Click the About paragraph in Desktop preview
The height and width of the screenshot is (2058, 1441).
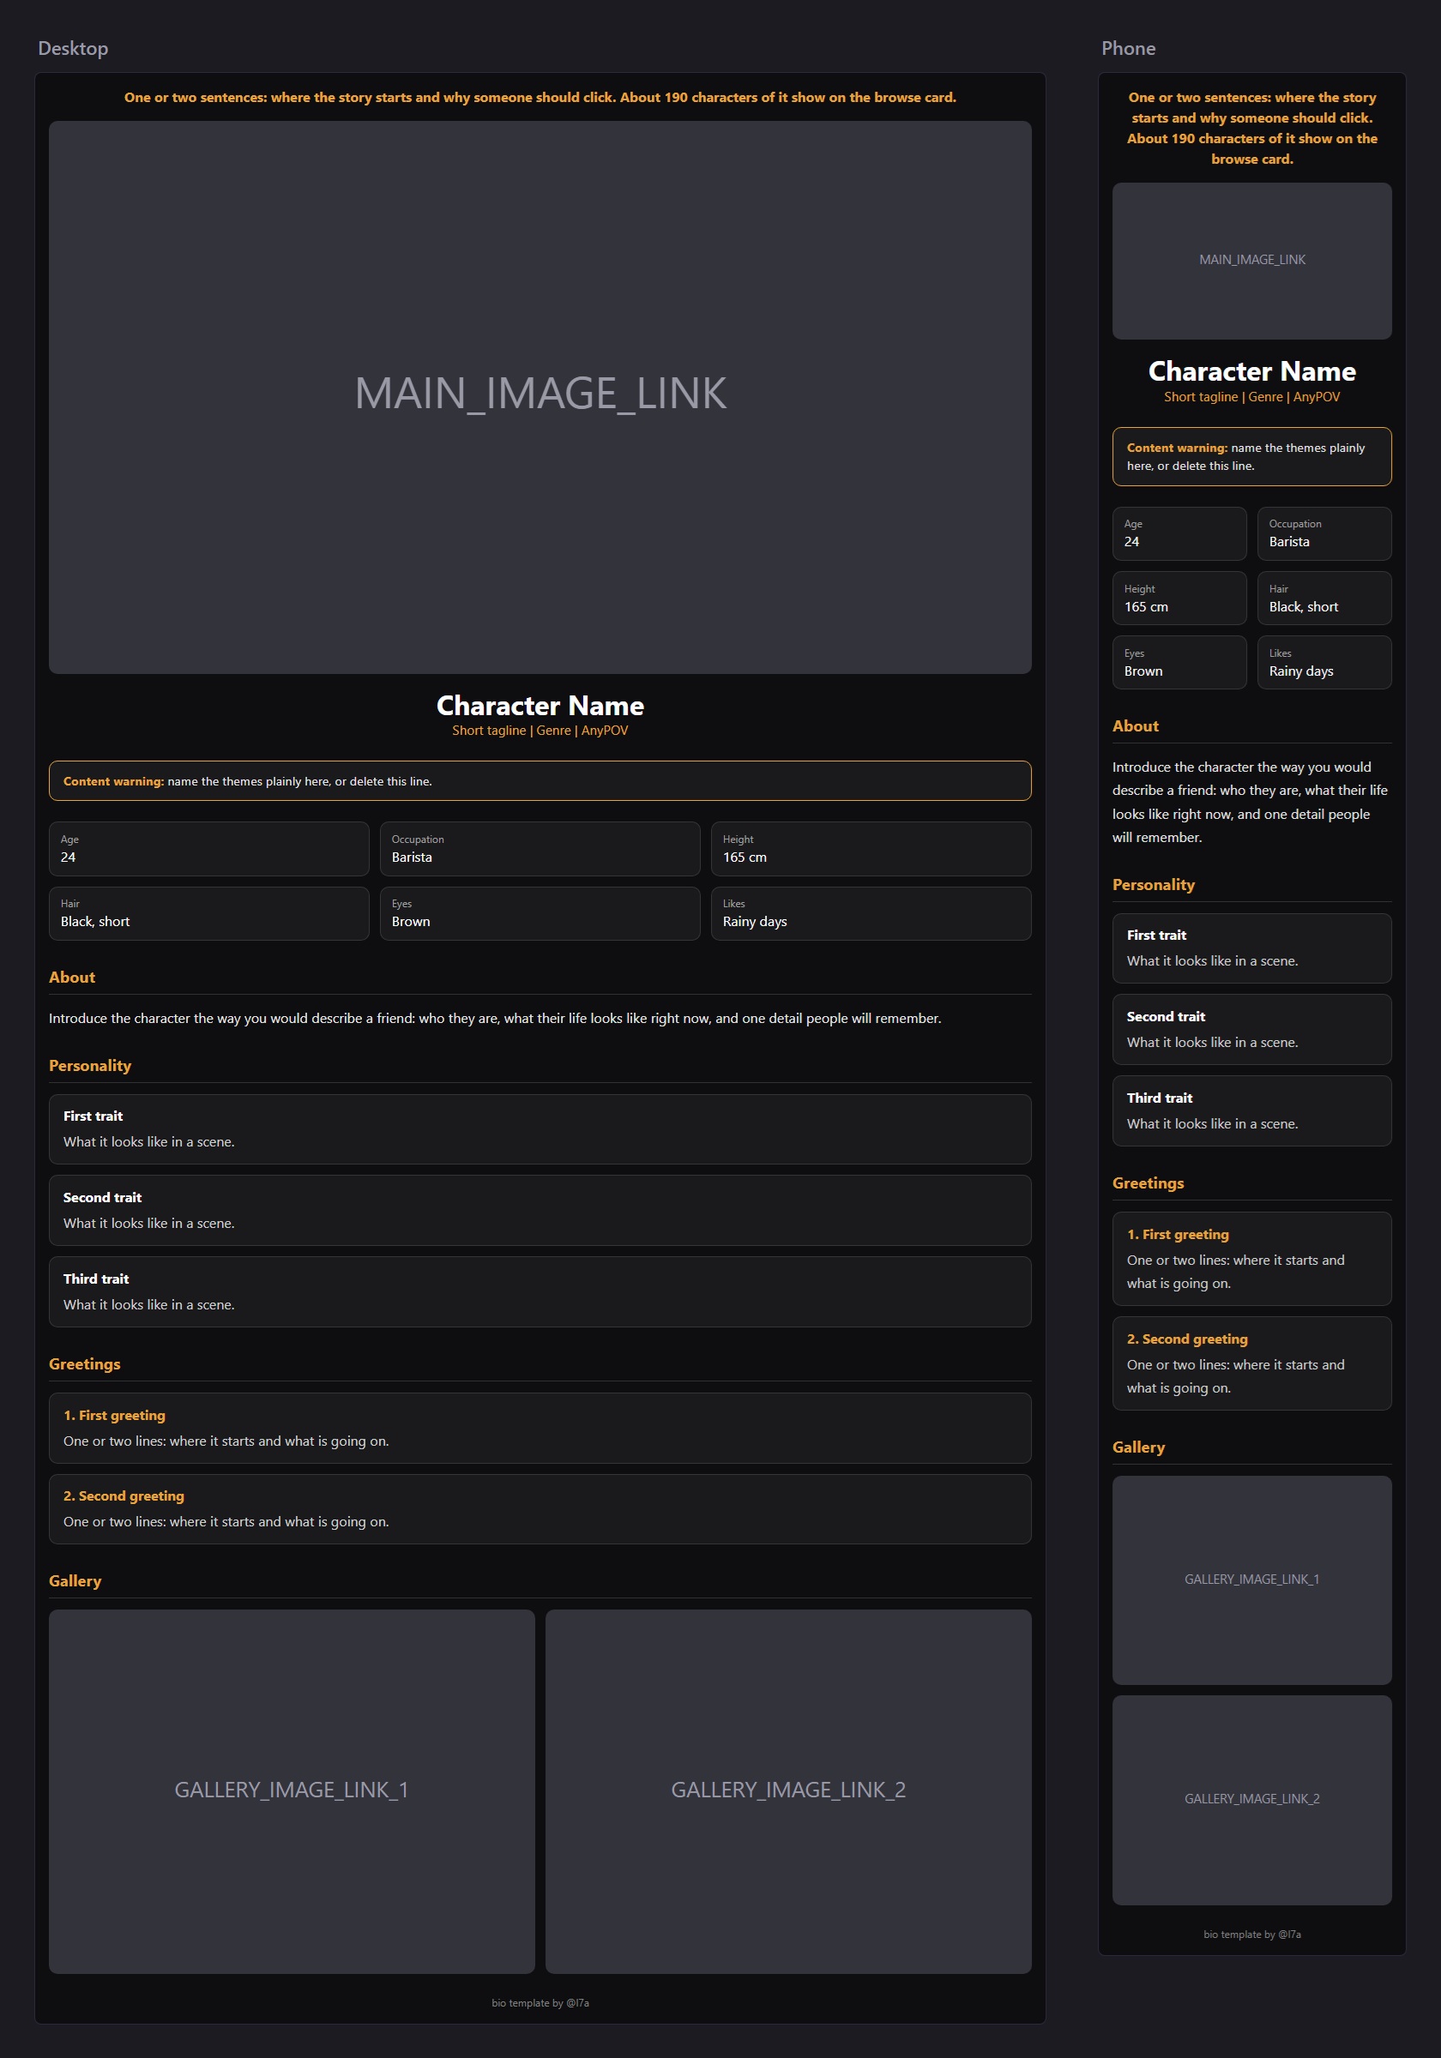[x=495, y=1018]
